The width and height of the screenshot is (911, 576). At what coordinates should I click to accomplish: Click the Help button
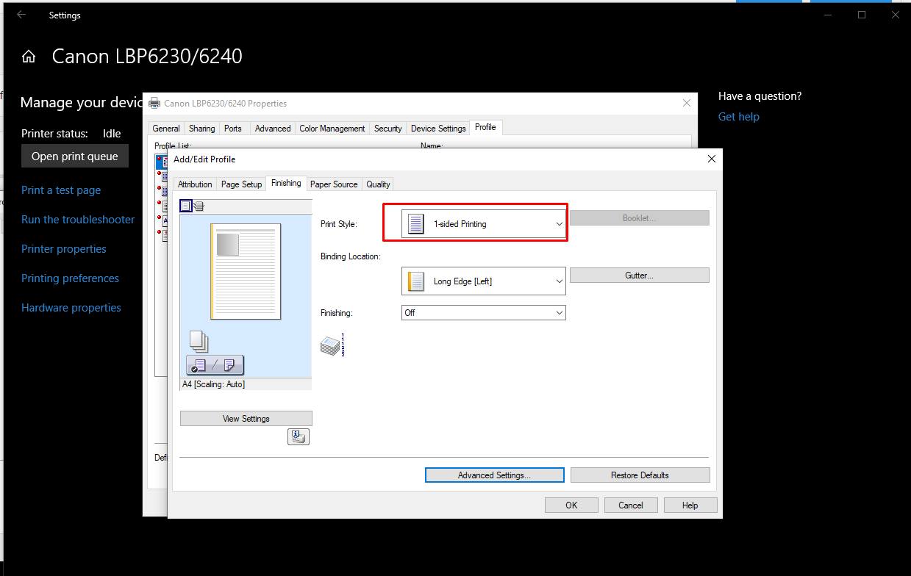tap(690, 505)
